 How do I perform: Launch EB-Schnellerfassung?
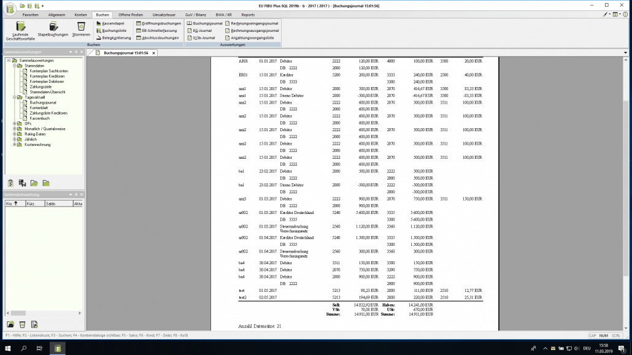coord(156,31)
